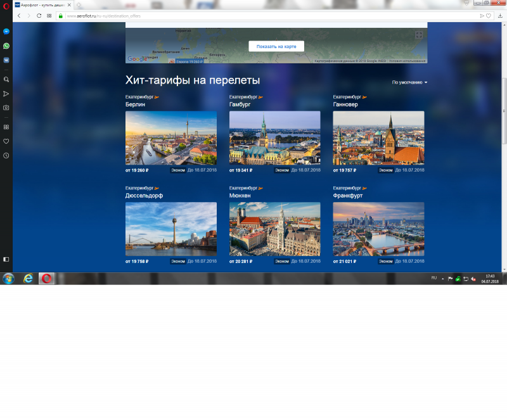Open the bookmarks heart in the sidebar
507x418 pixels.
click(x=6, y=141)
